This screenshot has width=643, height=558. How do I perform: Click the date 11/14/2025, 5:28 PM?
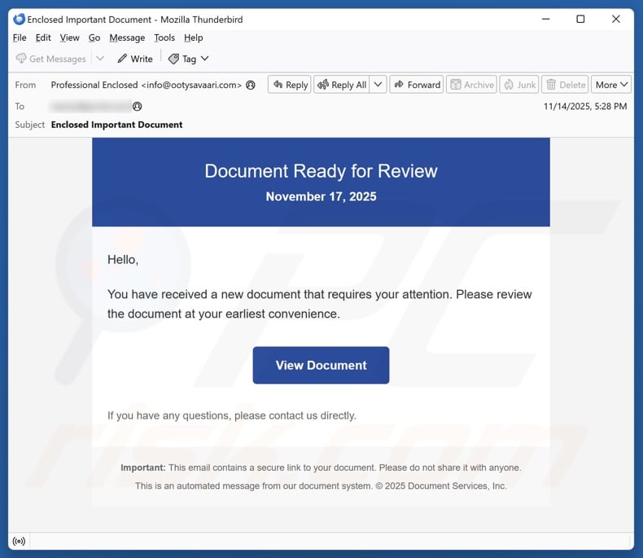coord(585,106)
